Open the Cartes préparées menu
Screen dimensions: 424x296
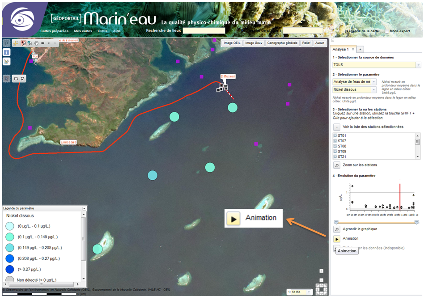pyautogui.click(x=54, y=31)
